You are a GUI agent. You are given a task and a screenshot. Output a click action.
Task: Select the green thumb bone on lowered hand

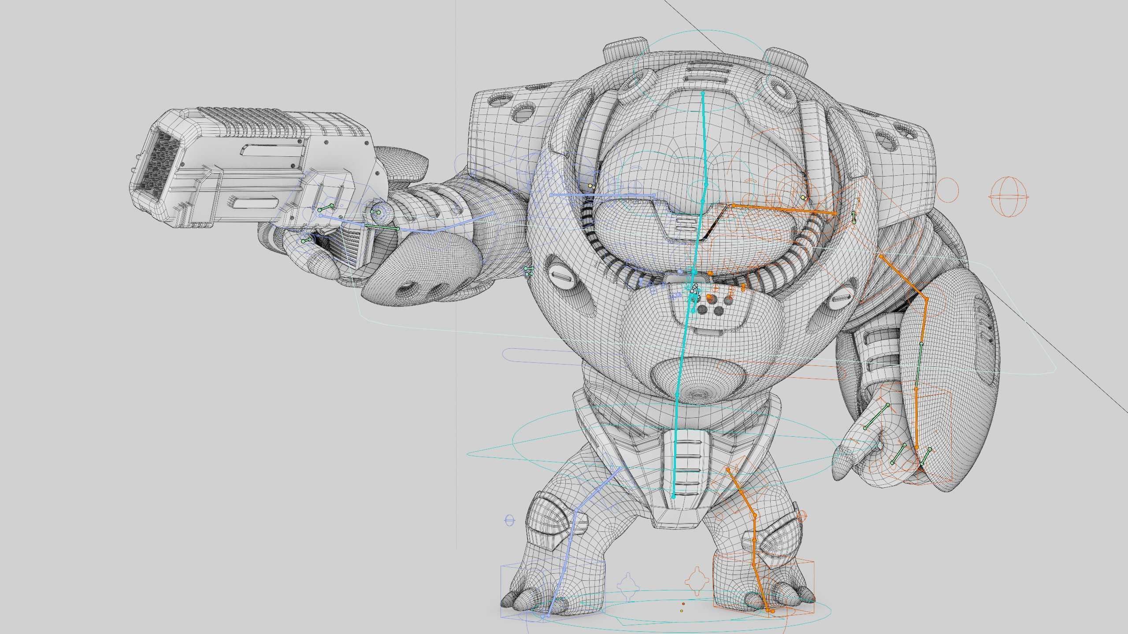tap(876, 416)
